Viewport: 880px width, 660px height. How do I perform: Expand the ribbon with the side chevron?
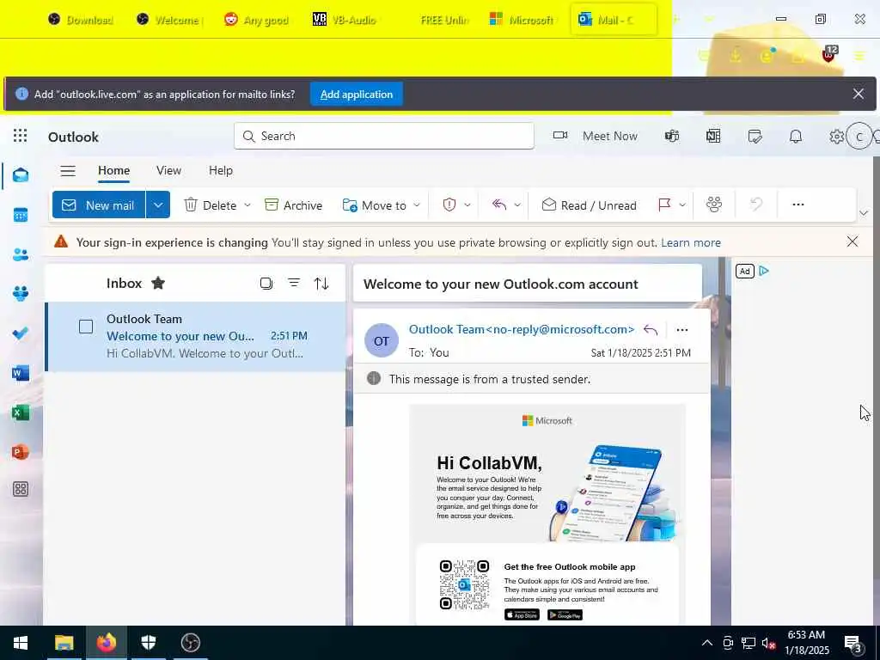(863, 213)
